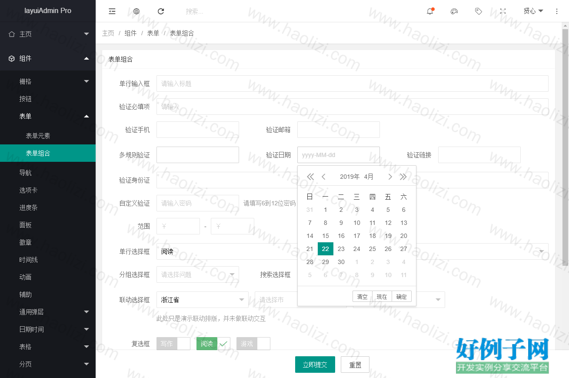Select April 15 in the calendar

326,236
